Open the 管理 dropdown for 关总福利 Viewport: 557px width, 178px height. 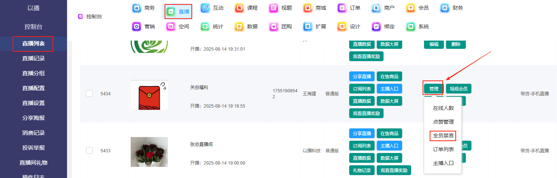pyautogui.click(x=433, y=89)
